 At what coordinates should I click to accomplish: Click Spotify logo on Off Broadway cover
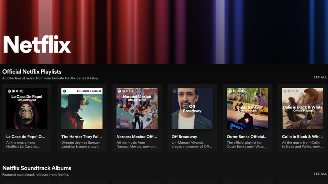tap(174, 91)
